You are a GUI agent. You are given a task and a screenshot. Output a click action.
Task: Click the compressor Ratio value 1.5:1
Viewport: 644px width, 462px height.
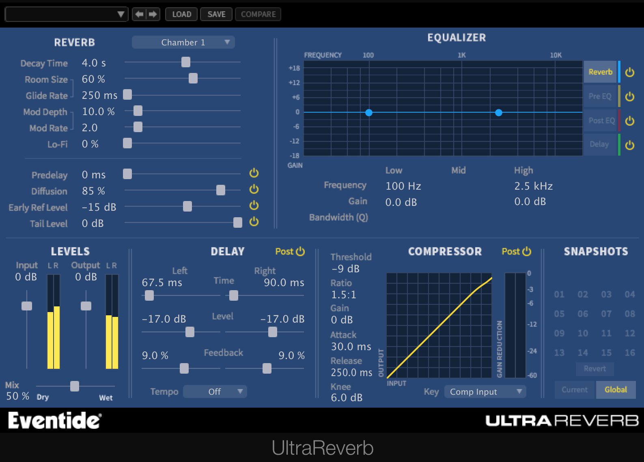pyautogui.click(x=344, y=295)
